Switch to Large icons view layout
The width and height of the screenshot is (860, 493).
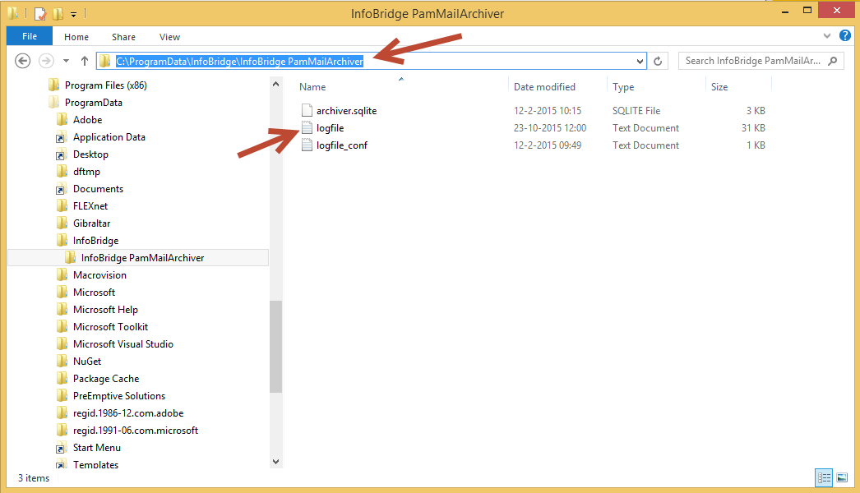click(842, 477)
